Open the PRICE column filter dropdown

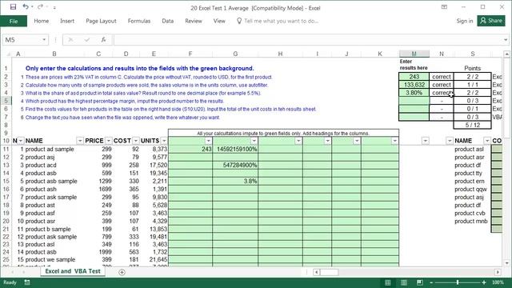coord(109,141)
